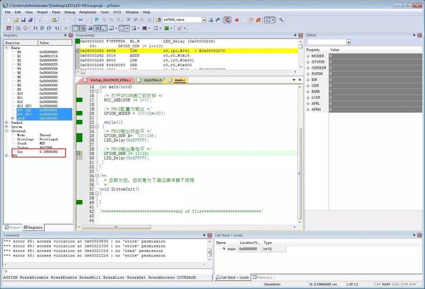
Task: Click the Save All icon
Action: click(x=30, y=20)
